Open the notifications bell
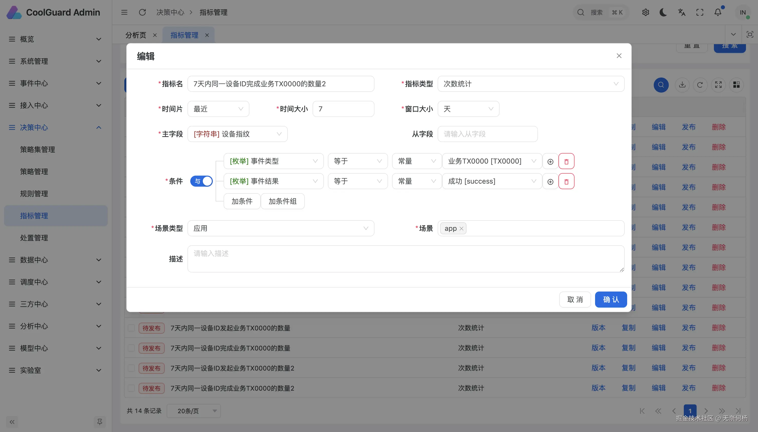Viewport: 758px width, 432px height. point(718,13)
